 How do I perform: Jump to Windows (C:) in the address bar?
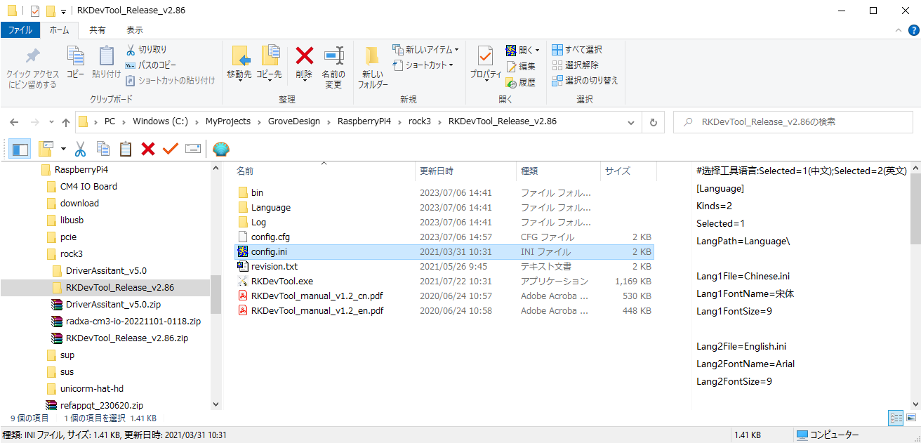click(x=160, y=121)
